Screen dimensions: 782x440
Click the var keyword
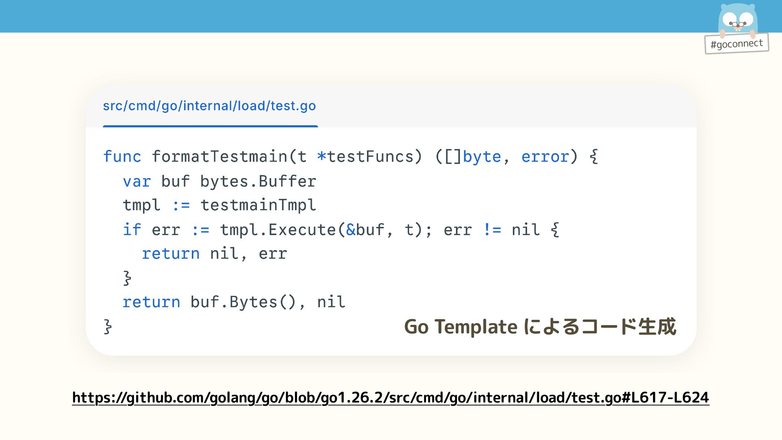[137, 181]
